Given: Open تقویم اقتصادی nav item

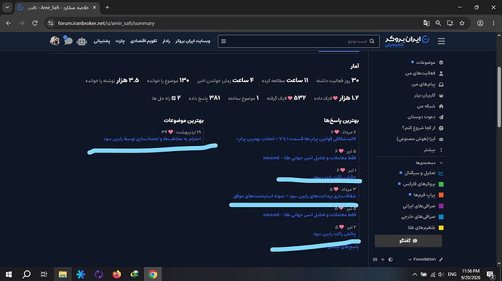Looking at the screenshot, I should click(x=143, y=41).
